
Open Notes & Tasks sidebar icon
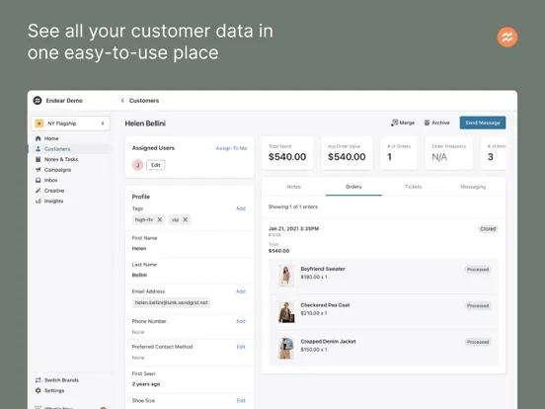coord(39,159)
